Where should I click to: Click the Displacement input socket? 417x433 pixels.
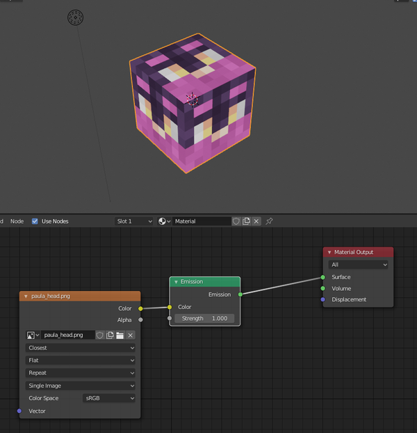tap(323, 299)
